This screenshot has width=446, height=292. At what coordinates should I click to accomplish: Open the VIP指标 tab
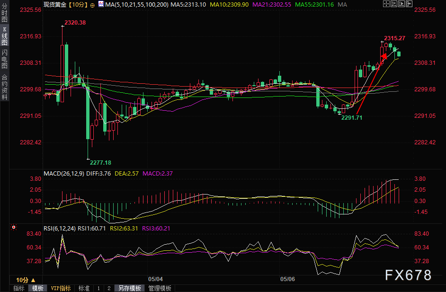(61, 288)
